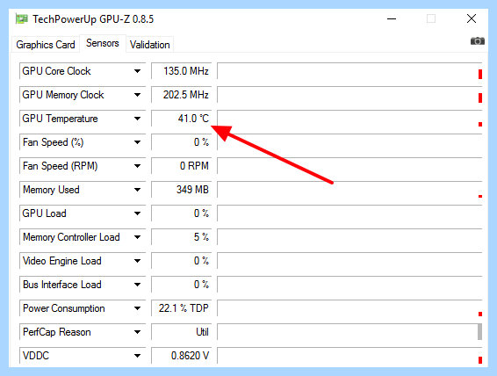Click the Util PerfCap value
The height and width of the screenshot is (376, 497).
pos(181,332)
